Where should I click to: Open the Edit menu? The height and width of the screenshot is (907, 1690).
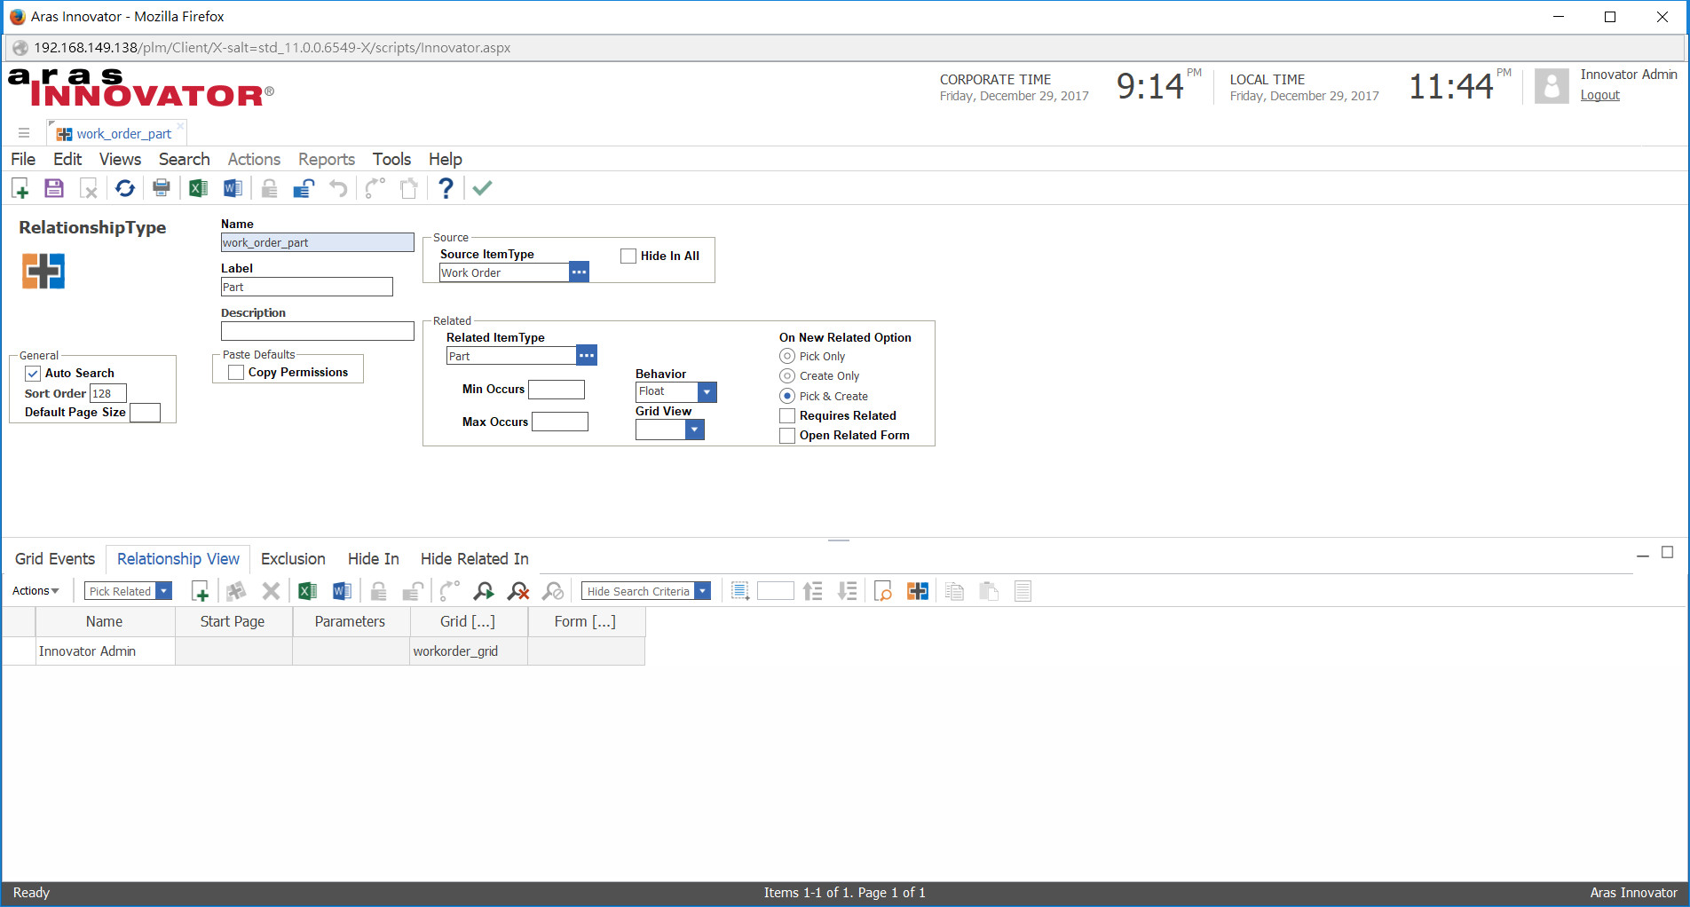67,159
